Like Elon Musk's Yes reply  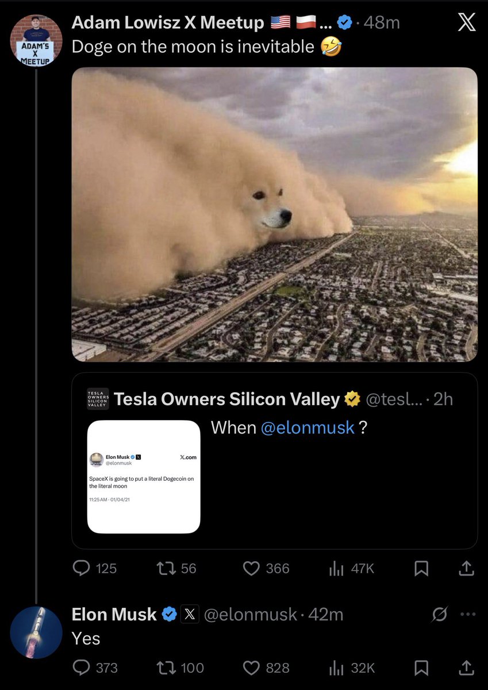(x=251, y=668)
